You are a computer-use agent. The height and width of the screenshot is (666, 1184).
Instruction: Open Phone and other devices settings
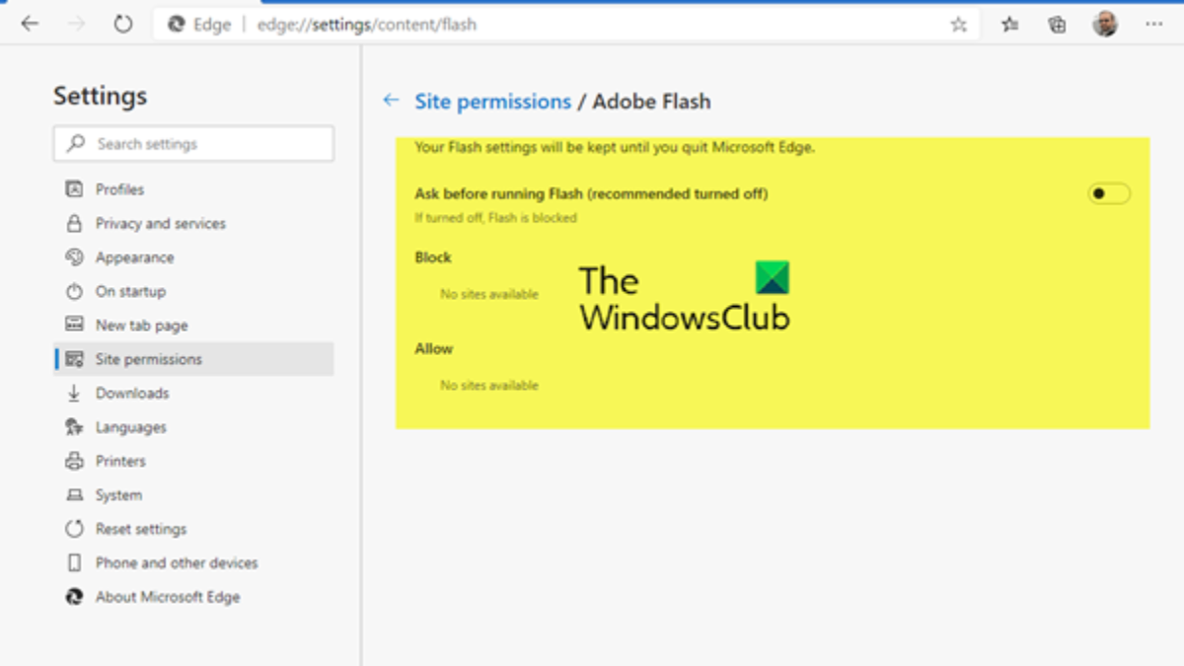click(194, 563)
